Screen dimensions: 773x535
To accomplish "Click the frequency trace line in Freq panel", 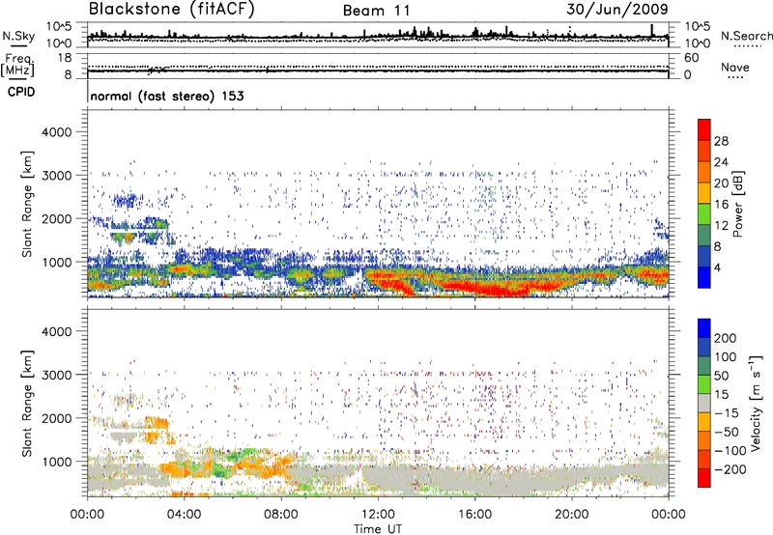I will 378,70.
